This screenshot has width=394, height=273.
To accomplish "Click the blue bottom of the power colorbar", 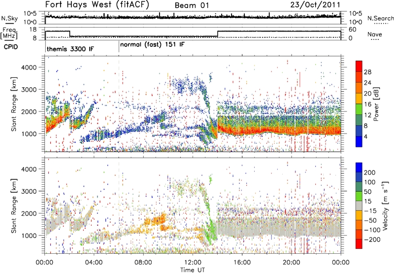I will pyautogui.click(x=359, y=142).
